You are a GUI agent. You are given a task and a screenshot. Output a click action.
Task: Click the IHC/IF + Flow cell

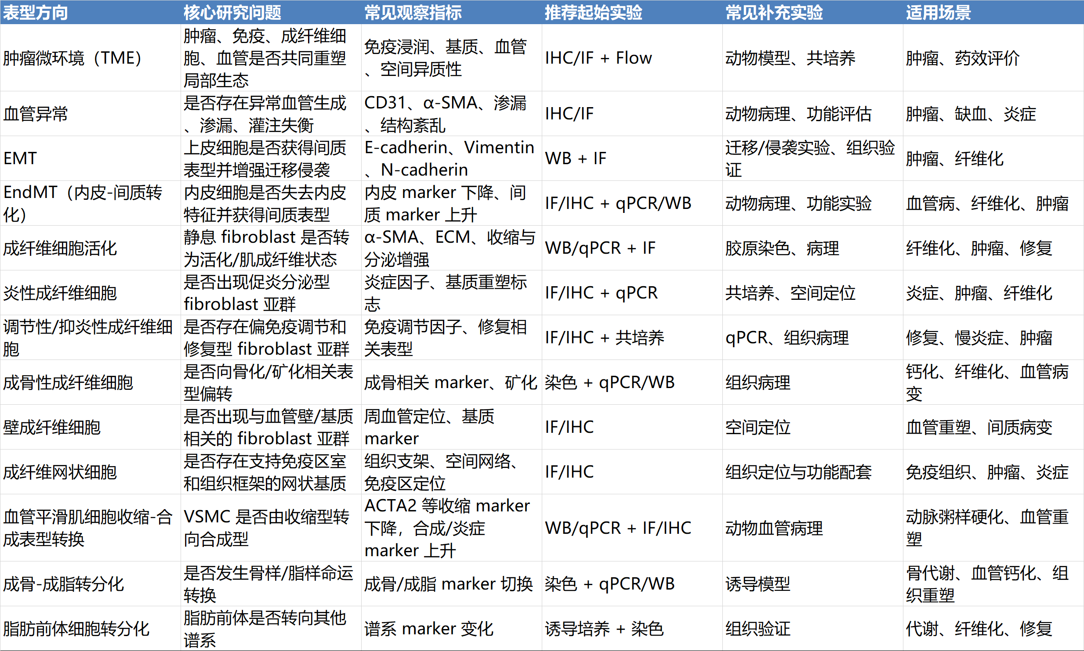pos(598,58)
